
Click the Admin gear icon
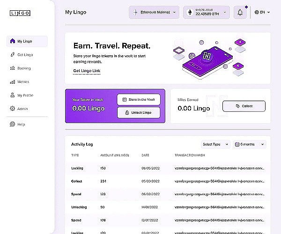coord(13,109)
